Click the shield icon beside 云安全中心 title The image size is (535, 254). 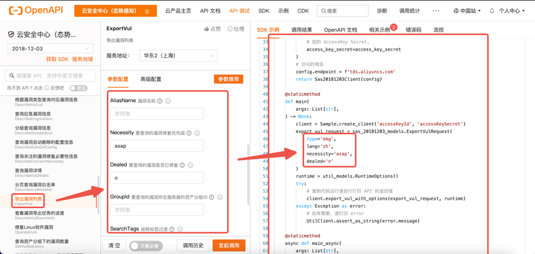click(x=11, y=35)
